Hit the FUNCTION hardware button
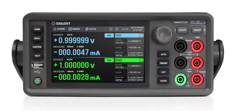The height and width of the screenshot is (111, 237). [x=37, y=47]
